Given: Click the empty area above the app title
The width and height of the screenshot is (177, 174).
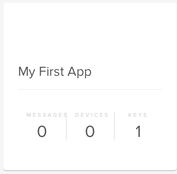Looking at the screenshot, I should point(90,34).
